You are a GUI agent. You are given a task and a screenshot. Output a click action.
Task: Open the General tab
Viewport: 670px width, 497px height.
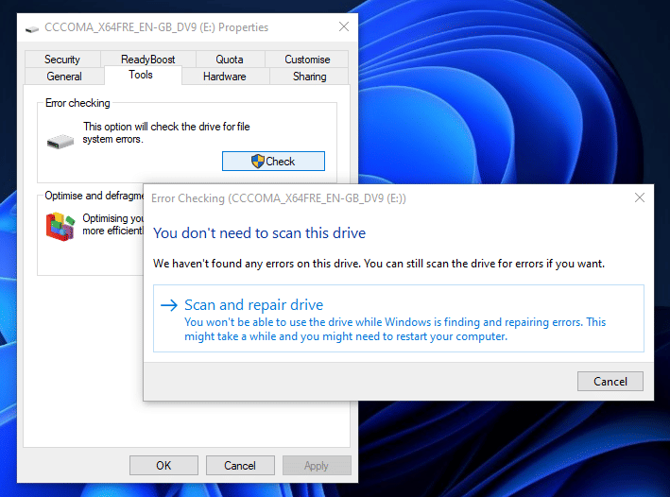click(64, 77)
